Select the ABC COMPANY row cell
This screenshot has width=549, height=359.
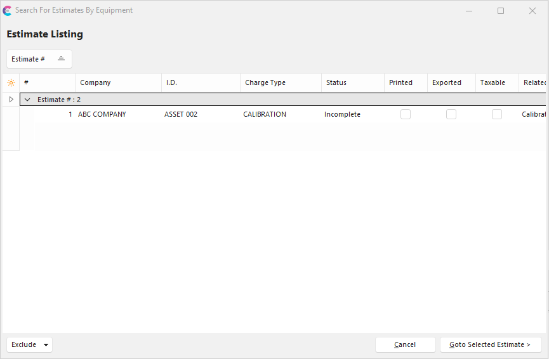point(102,114)
